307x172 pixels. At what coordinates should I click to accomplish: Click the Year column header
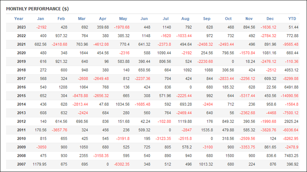point(19,19)
